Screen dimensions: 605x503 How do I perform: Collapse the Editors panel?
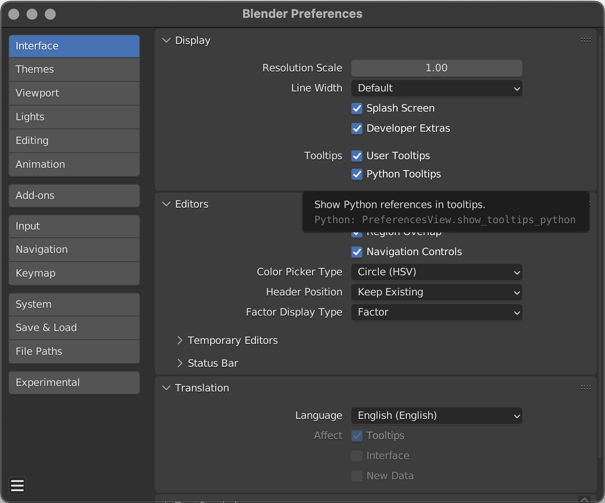[166, 204]
